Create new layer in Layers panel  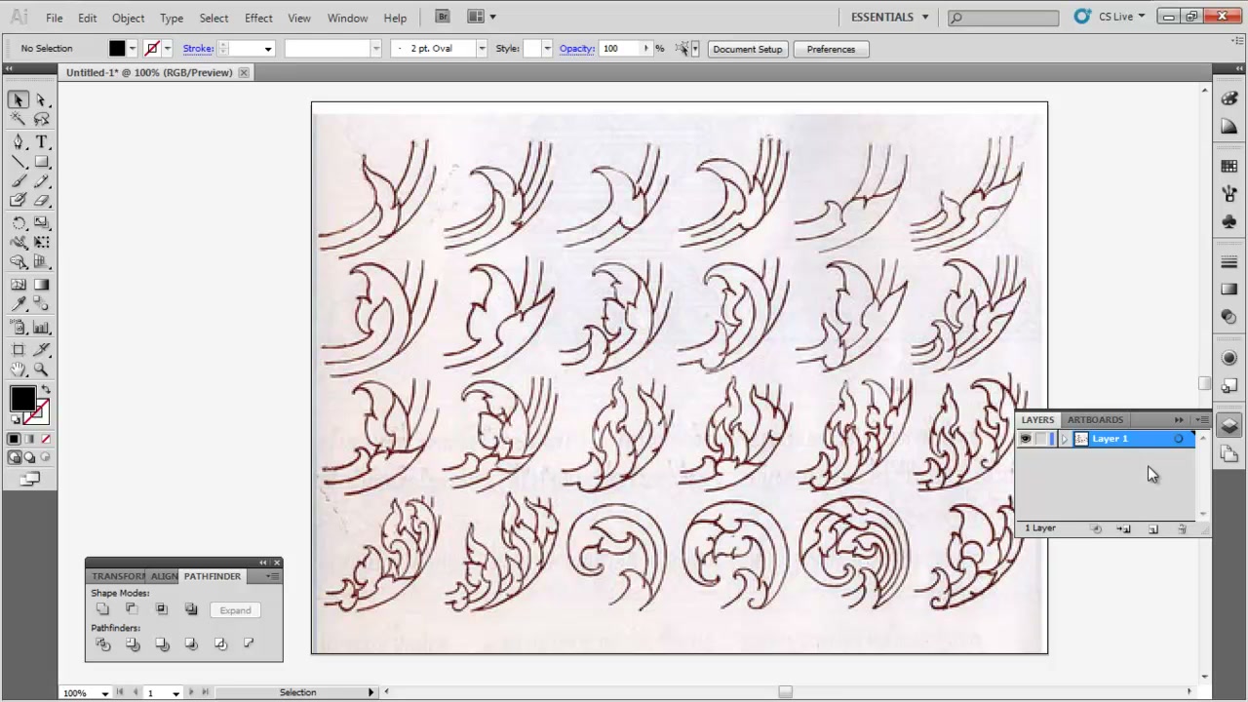pos(1153,528)
